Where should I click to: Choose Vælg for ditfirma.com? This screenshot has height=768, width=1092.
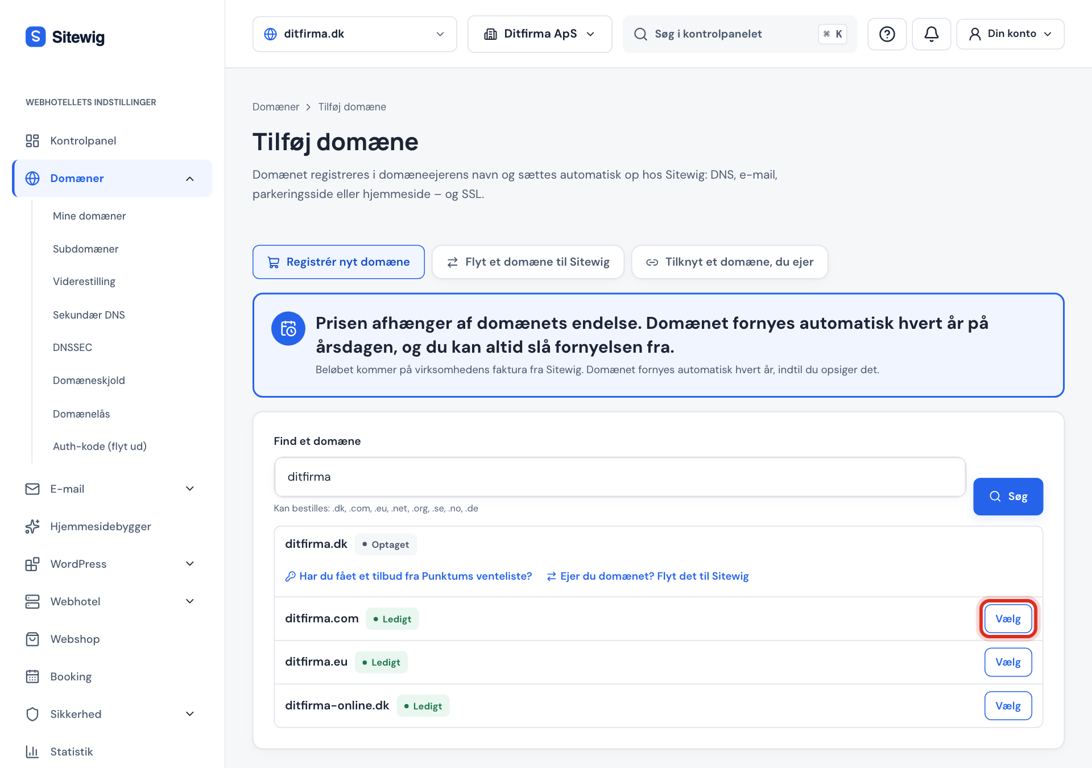coord(1008,618)
